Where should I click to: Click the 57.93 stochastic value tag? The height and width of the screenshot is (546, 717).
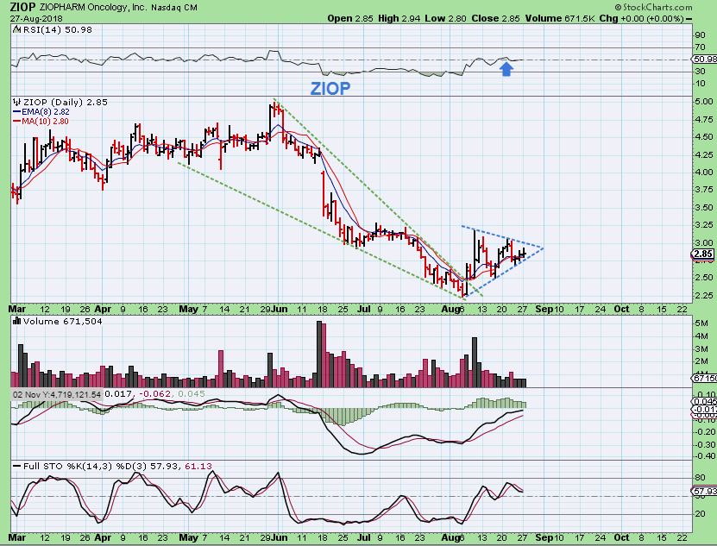coord(705,492)
